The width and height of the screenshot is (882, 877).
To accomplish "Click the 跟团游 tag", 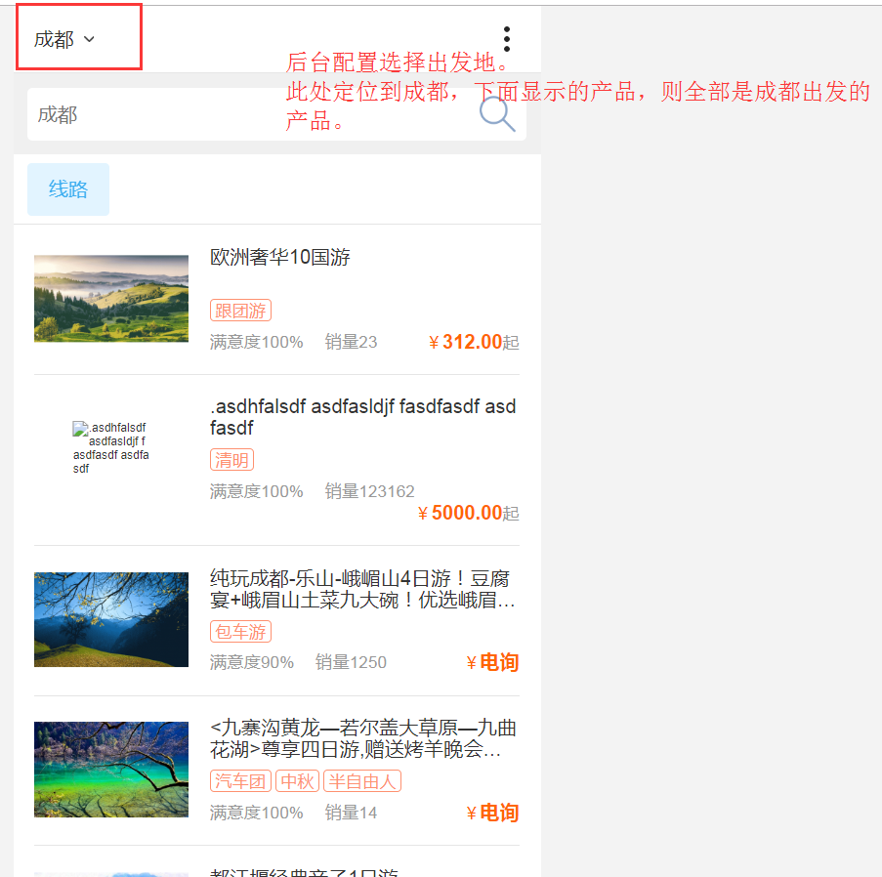I will [x=240, y=311].
